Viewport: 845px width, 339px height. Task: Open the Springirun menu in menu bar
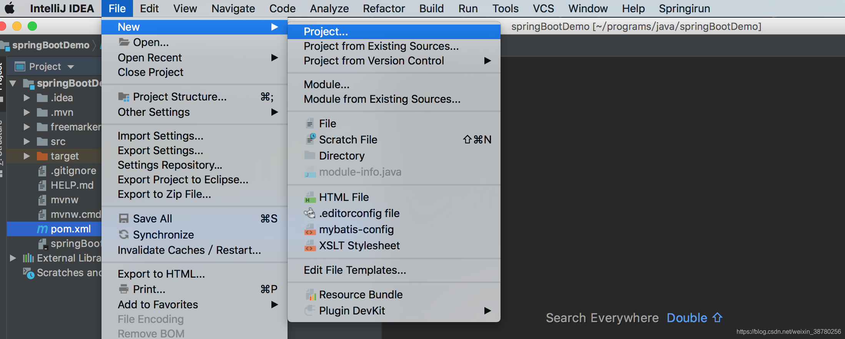(x=684, y=8)
